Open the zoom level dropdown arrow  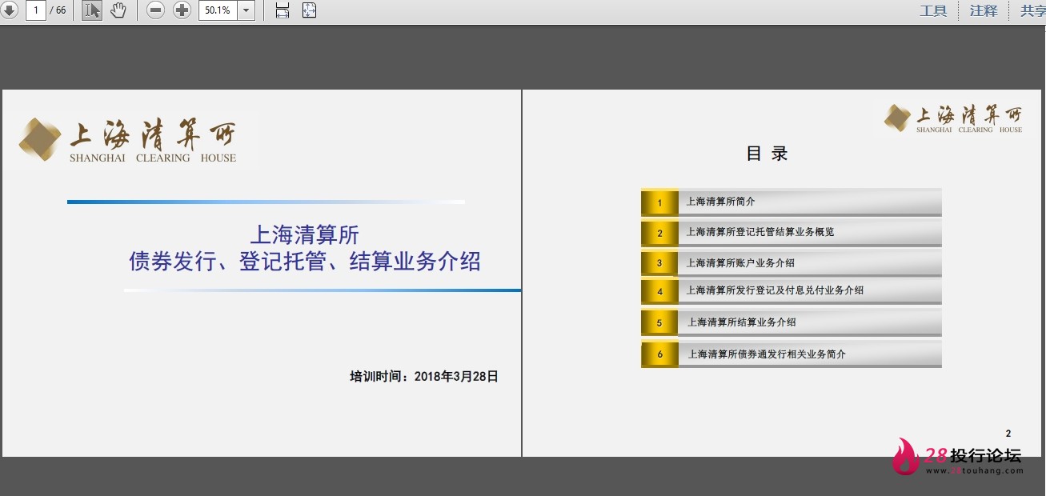coord(246,10)
